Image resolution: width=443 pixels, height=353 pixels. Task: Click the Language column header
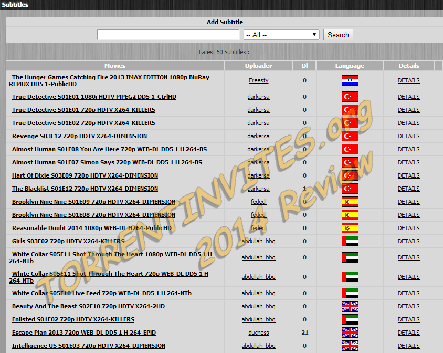(x=350, y=66)
